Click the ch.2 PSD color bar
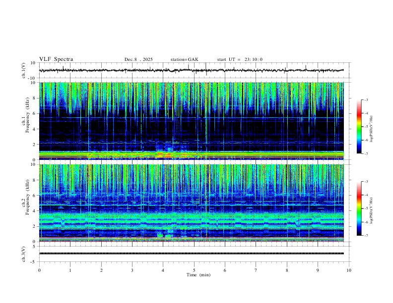Viewport: 393px width, 303px height. (x=359, y=208)
